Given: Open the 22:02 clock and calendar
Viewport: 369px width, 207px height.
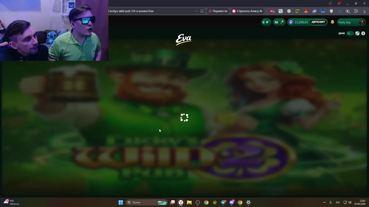Looking at the screenshot, I should (x=360, y=202).
